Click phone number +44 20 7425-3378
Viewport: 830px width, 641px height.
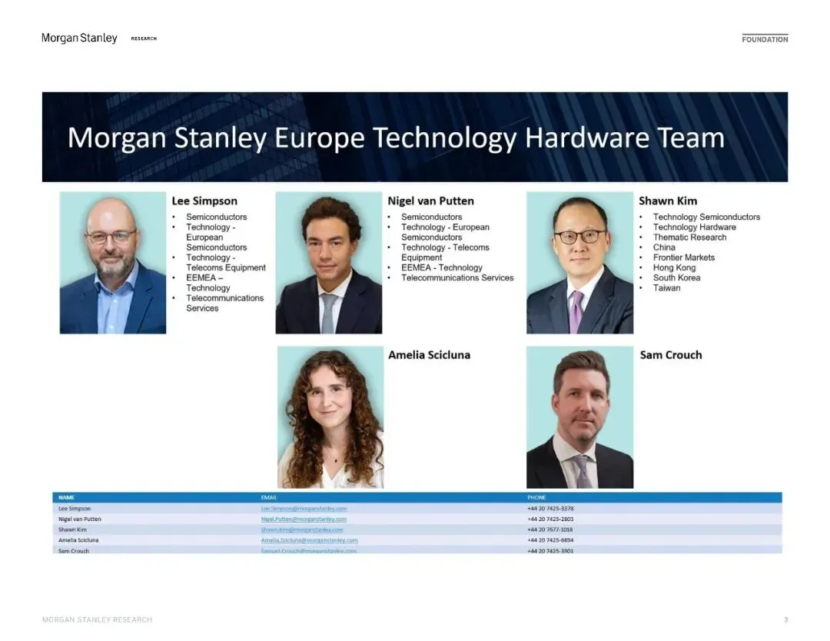pyautogui.click(x=550, y=508)
